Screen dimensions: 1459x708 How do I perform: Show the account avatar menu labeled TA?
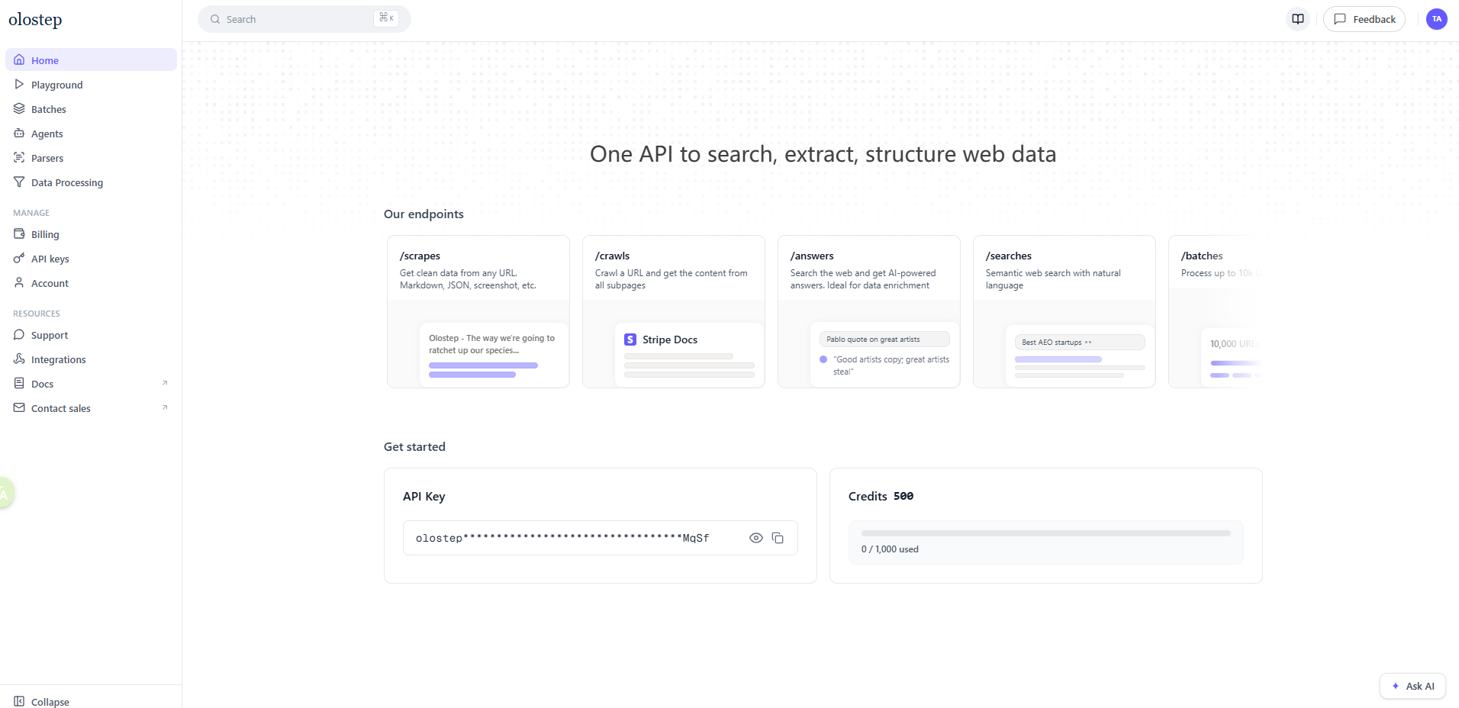click(1437, 18)
